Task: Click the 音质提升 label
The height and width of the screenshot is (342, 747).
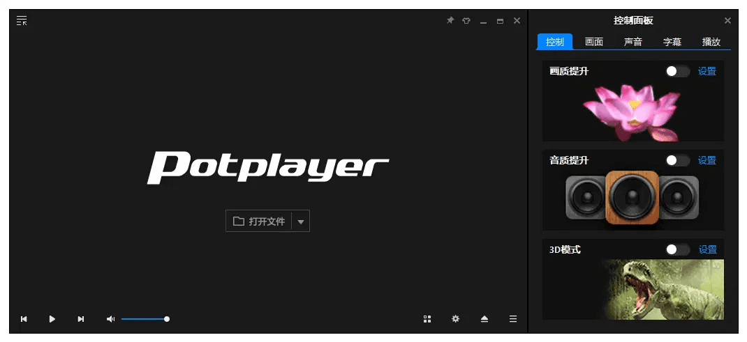Action: coord(569,160)
